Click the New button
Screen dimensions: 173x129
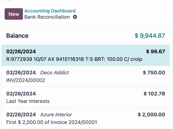pos(14,14)
